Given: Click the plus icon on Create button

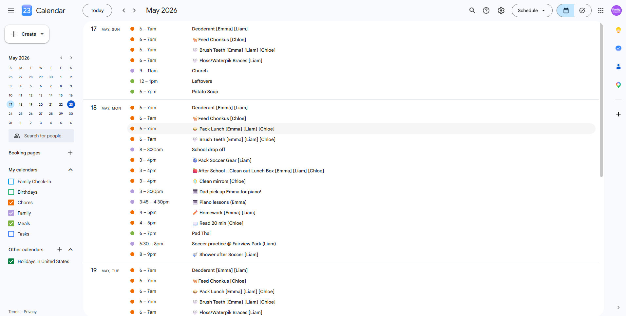Looking at the screenshot, I should click(x=14, y=34).
